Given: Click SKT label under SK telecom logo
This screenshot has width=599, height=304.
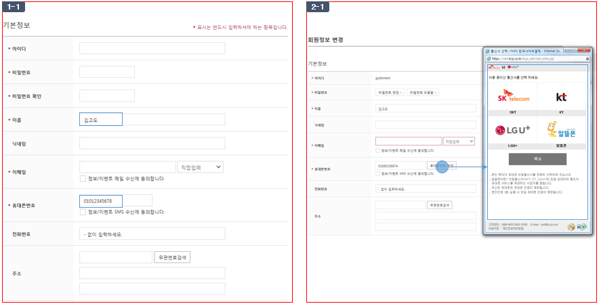Looking at the screenshot, I should pos(513,112).
